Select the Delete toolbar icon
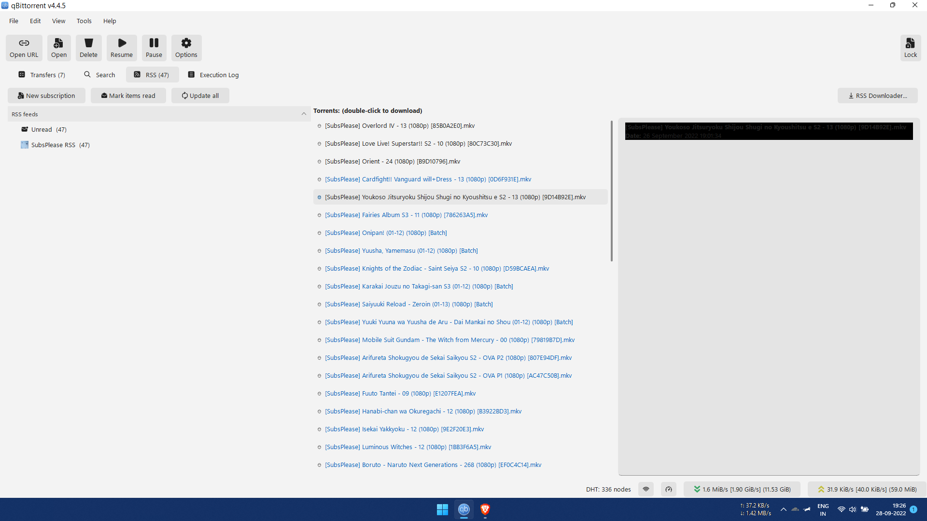The image size is (927, 521). click(88, 47)
